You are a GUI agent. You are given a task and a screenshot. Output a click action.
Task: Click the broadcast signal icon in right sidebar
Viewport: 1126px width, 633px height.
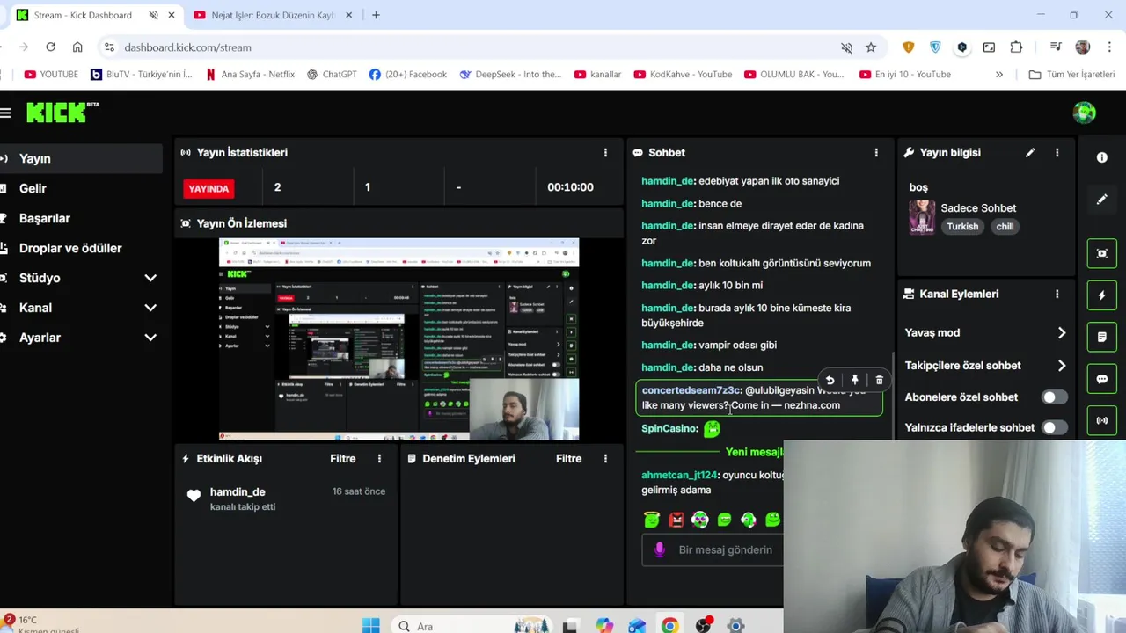tap(1102, 421)
